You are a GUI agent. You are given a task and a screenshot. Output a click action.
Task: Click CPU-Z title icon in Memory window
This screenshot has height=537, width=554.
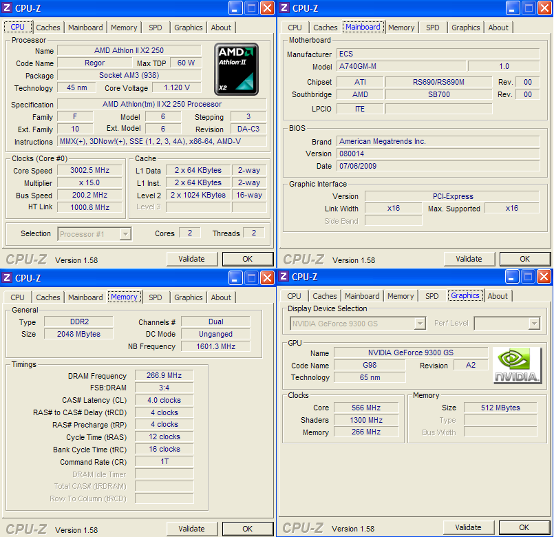(7, 277)
